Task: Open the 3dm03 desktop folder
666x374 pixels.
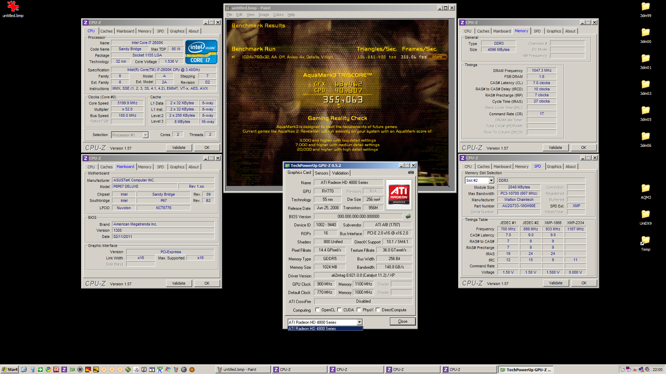Action: pyautogui.click(x=646, y=87)
